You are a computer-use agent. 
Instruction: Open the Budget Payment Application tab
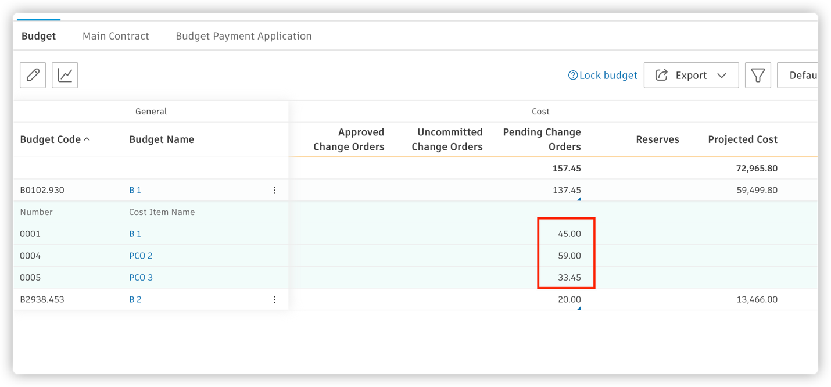point(243,36)
